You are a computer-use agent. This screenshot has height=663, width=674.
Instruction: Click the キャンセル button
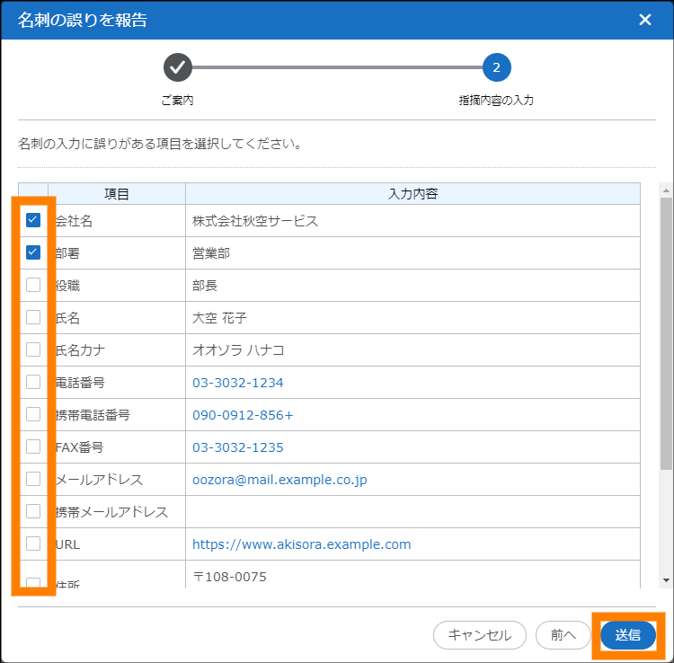pos(479,635)
